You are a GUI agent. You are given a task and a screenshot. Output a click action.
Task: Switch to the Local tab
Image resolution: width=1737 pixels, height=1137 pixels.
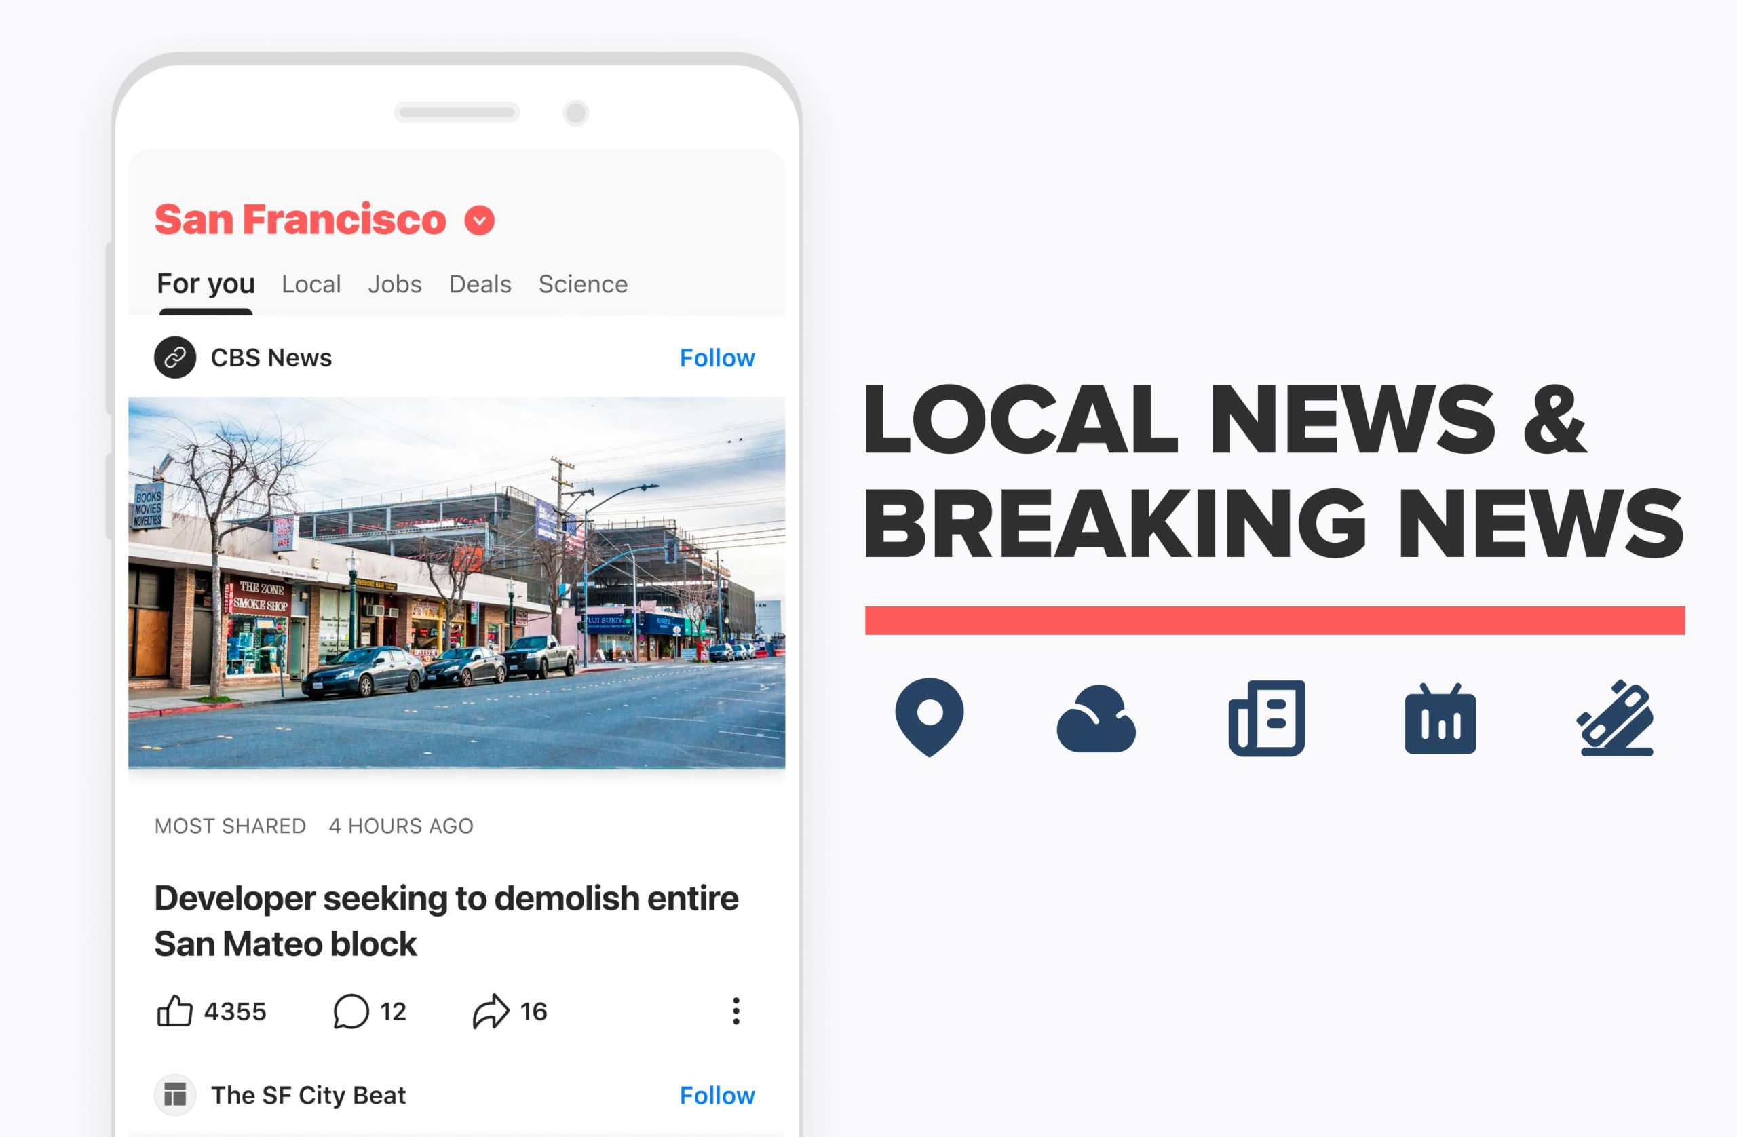click(311, 284)
